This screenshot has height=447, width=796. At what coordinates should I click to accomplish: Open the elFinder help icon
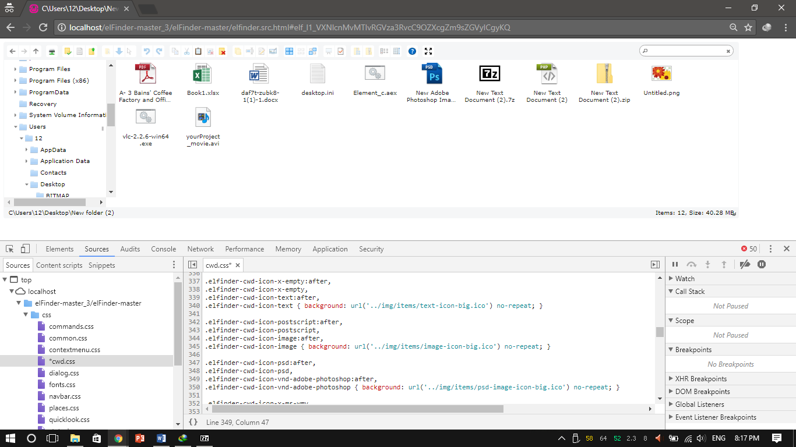tap(412, 51)
